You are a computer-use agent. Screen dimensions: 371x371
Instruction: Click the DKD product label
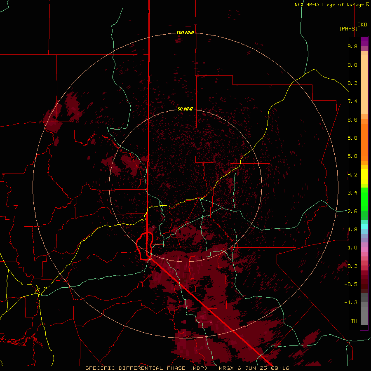coord(362,25)
